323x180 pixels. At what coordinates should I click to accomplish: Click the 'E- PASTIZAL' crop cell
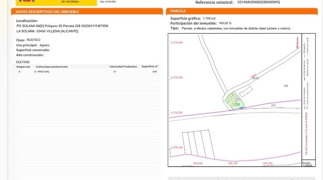[x=42, y=72]
